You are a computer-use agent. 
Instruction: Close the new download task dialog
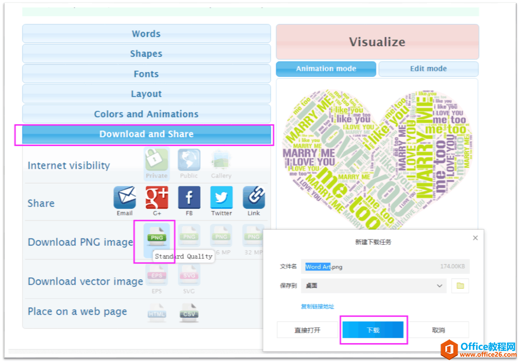coord(475,237)
